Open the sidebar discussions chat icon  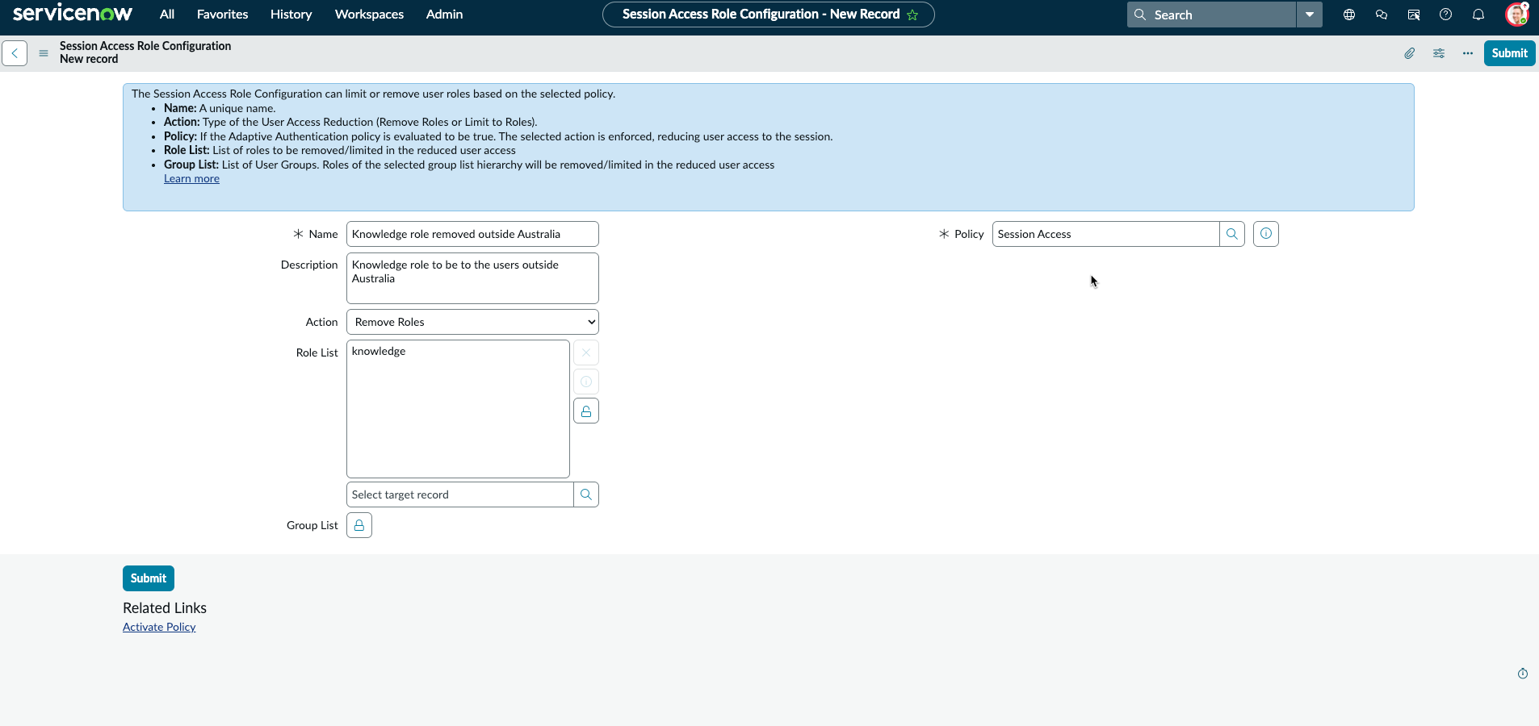(1382, 15)
